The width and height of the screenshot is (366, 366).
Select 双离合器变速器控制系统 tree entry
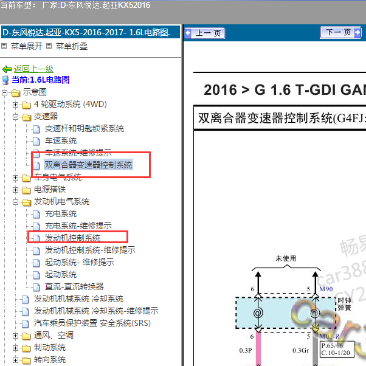89,165
